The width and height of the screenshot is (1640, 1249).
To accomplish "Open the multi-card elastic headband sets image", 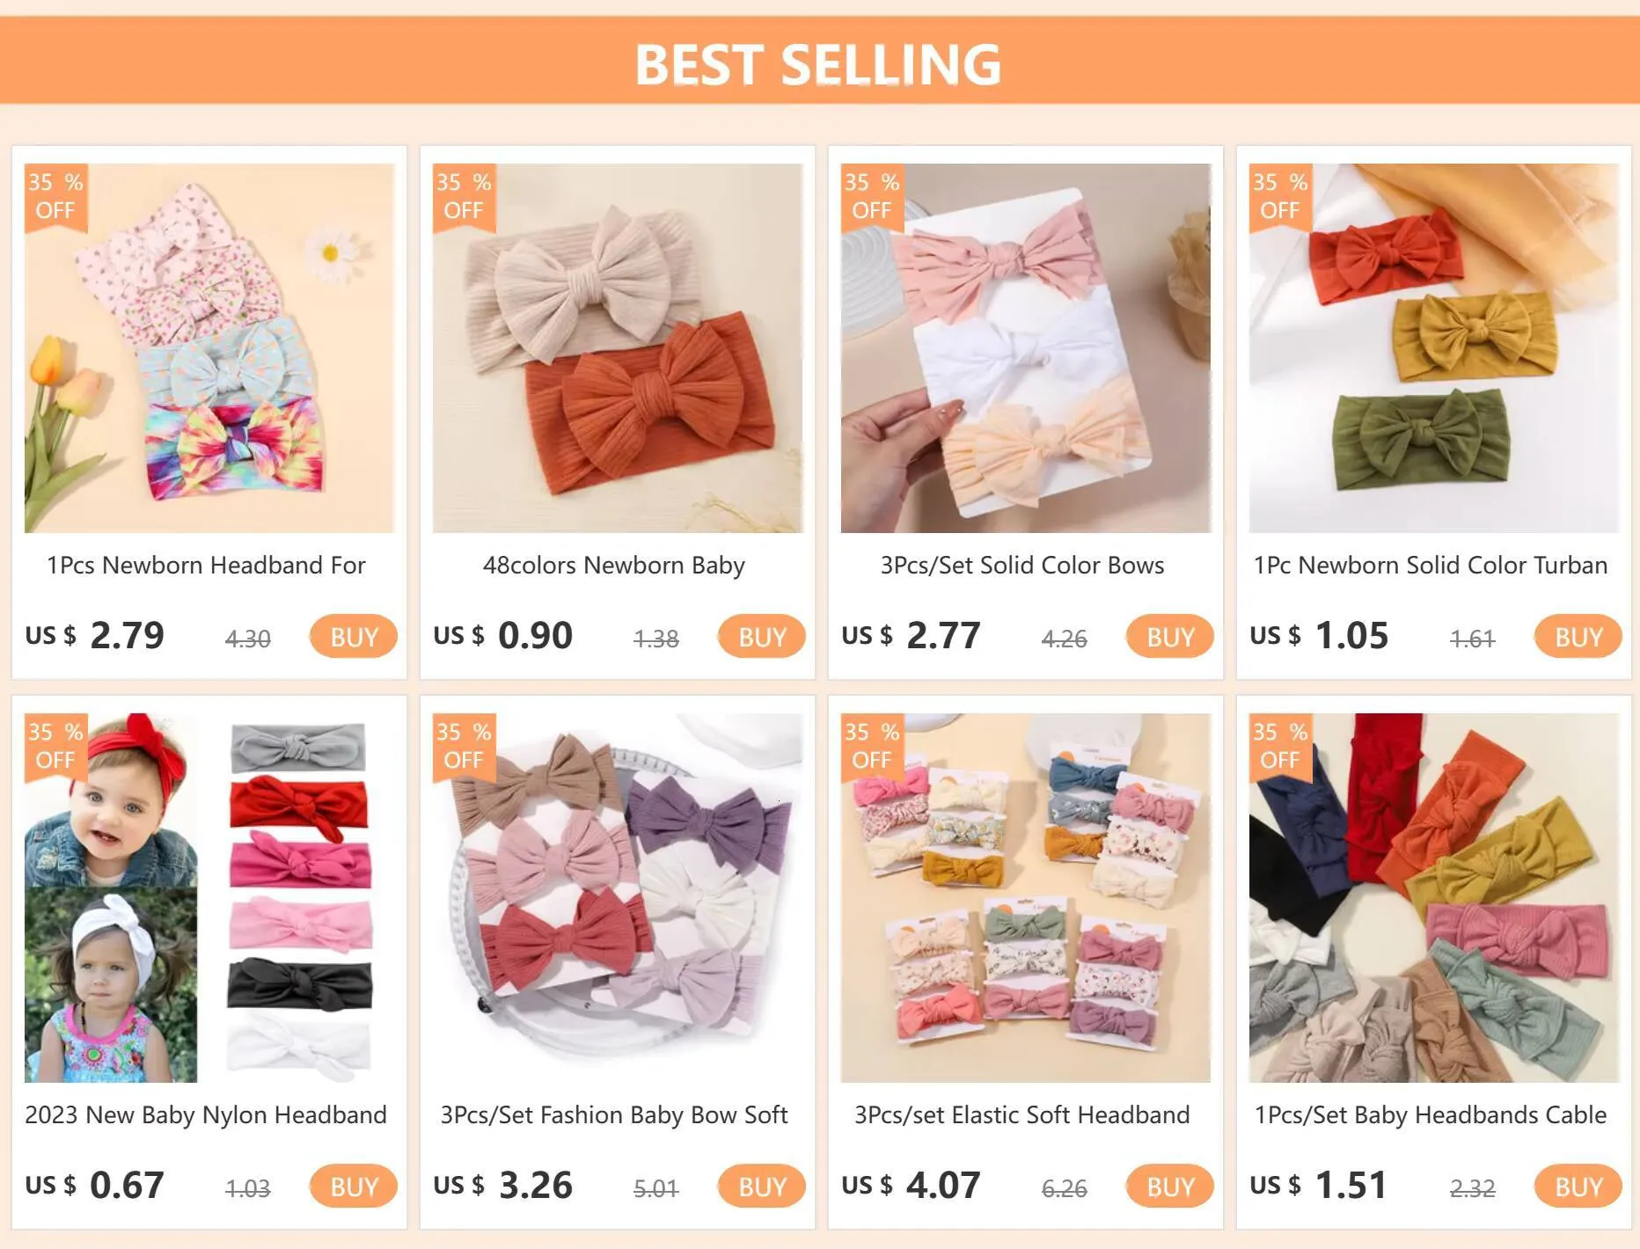I will point(1026,898).
